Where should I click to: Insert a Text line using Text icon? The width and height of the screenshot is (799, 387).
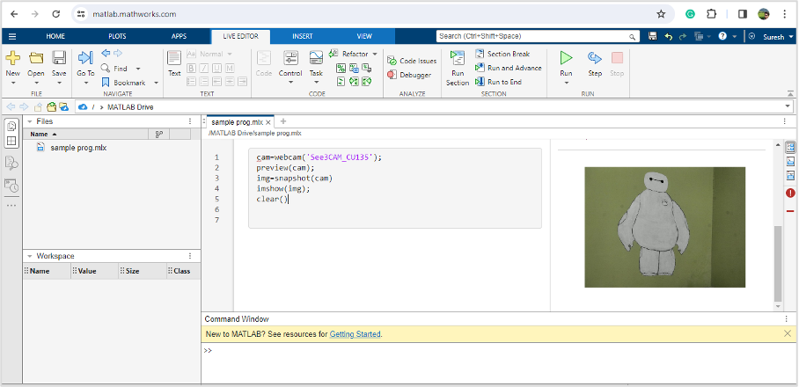174,57
